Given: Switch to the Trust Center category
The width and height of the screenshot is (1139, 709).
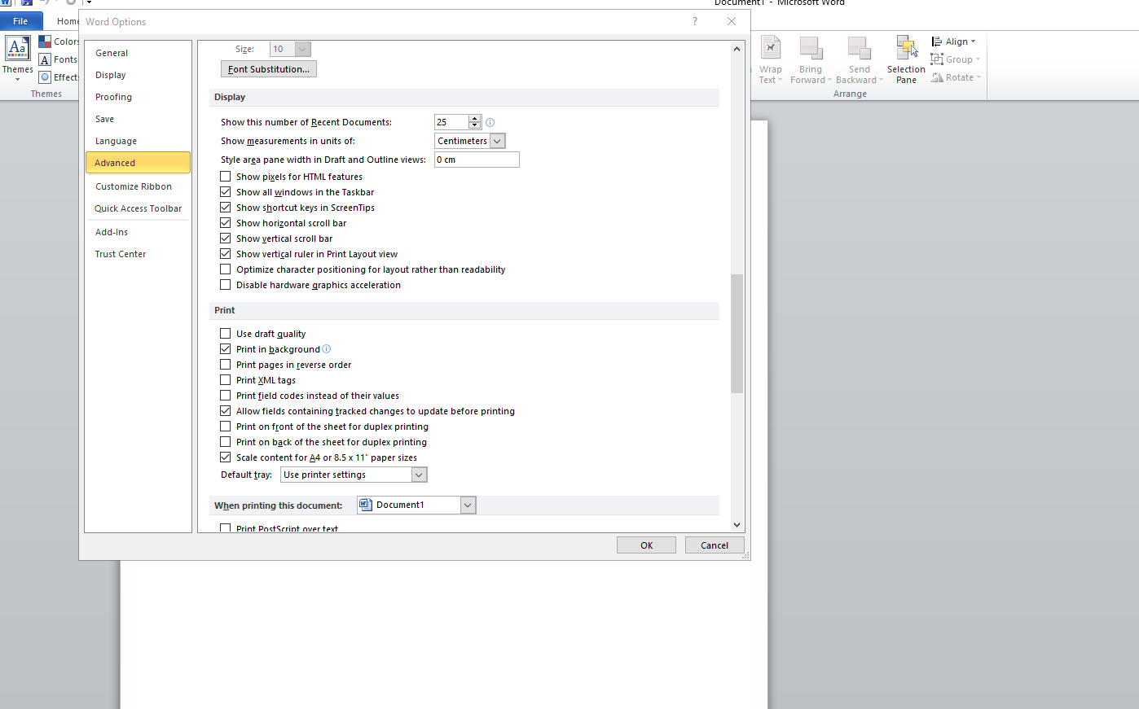Looking at the screenshot, I should click(x=121, y=254).
